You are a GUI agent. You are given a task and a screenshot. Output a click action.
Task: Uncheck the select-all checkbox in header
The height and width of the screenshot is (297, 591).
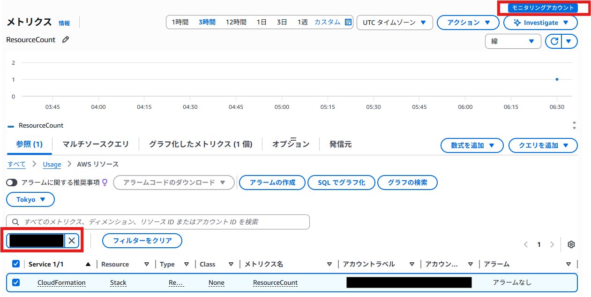[x=16, y=264]
